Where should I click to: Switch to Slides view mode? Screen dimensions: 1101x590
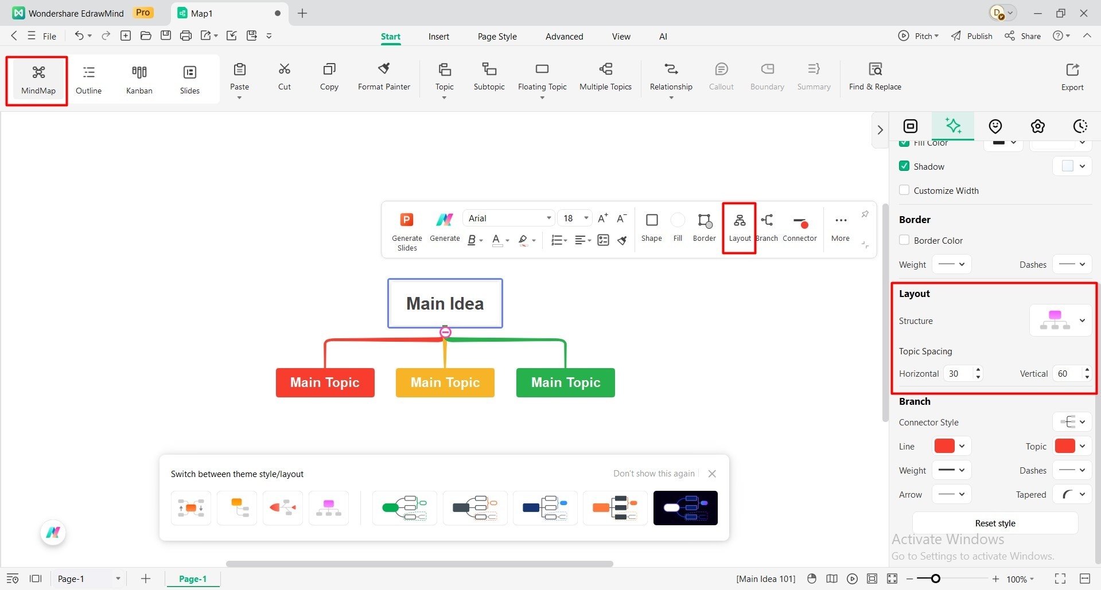tap(190, 80)
